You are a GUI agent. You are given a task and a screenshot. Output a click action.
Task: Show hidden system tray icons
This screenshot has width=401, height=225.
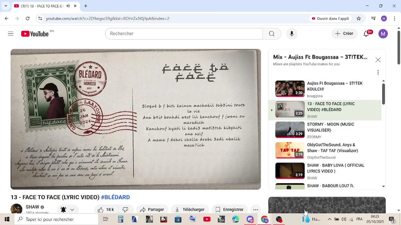pyautogui.click(x=329, y=219)
